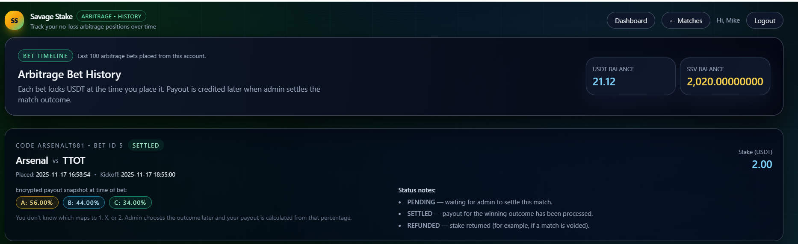Click the SS logo icon
The height and width of the screenshot is (244, 798).
pyautogui.click(x=14, y=20)
